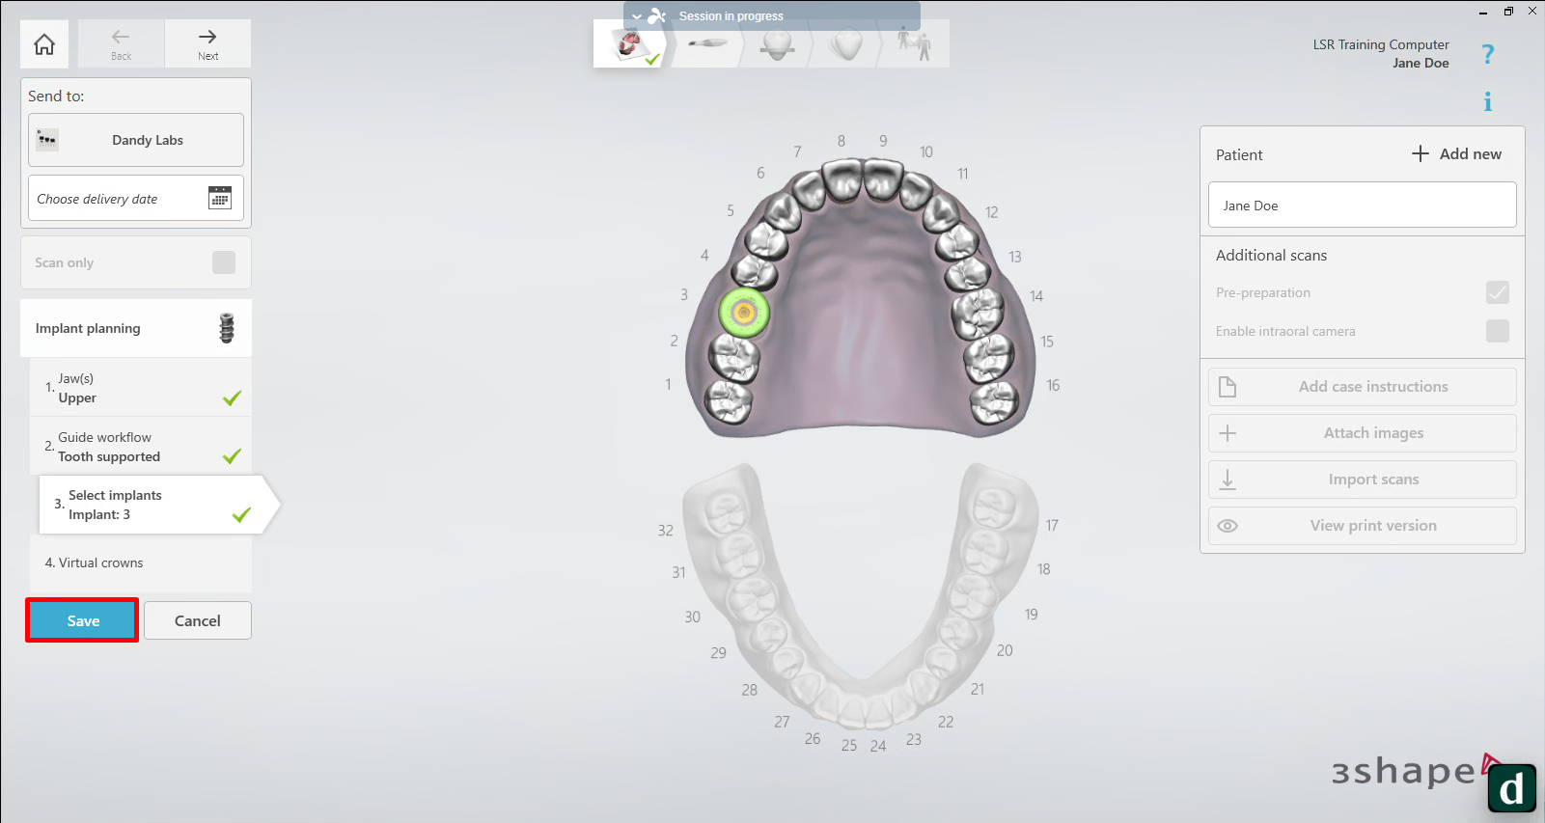Open the help question mark icon
The height and width of the screenshot is (823, 1545).
coord(1487,55)
